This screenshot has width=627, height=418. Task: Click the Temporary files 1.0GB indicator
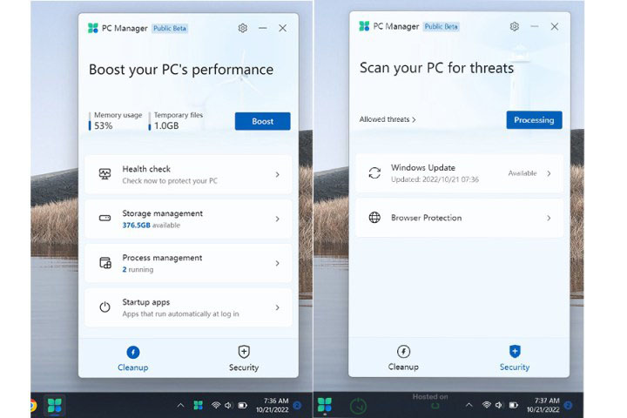(178, 121)
